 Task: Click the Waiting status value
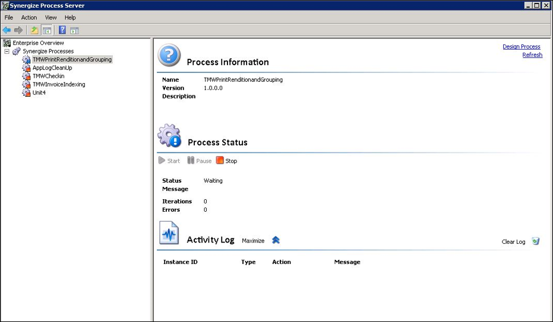(x=213, y=180)
